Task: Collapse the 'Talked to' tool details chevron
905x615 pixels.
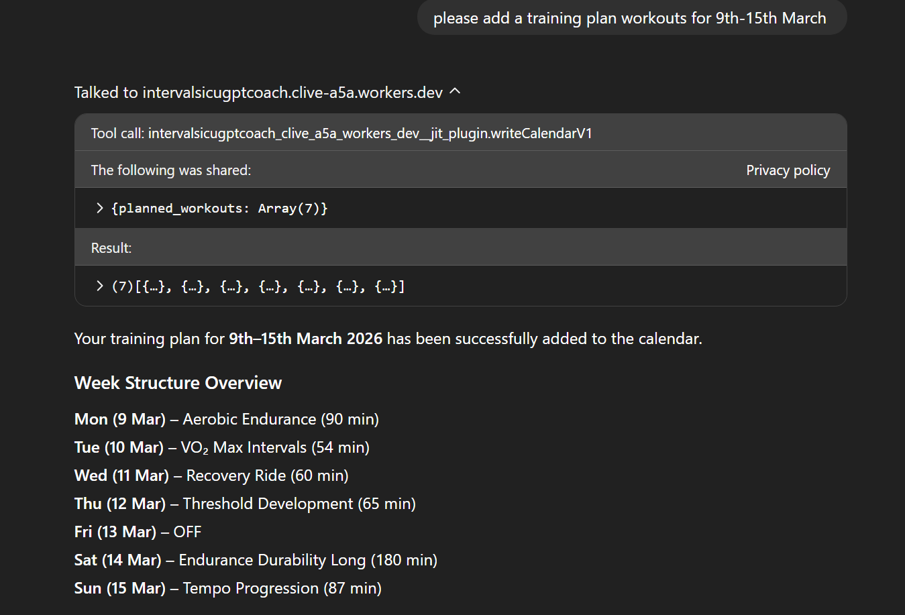Action: tap(455, 91)
